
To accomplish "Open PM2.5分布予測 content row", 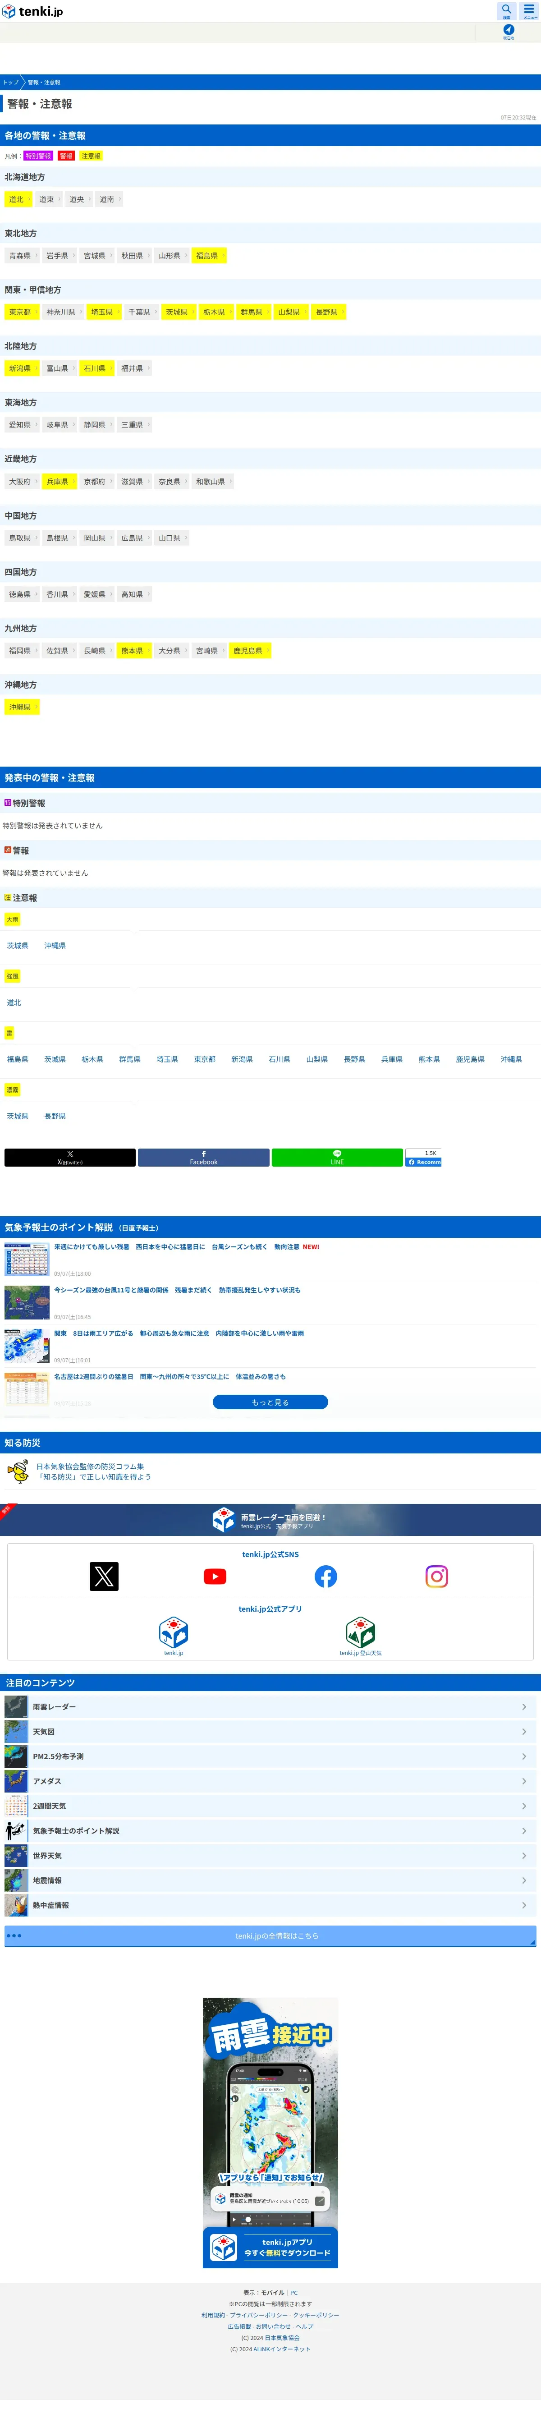I will 270,1756.
